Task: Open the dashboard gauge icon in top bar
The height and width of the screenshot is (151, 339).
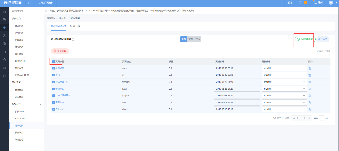Action: tap(30, 3)
